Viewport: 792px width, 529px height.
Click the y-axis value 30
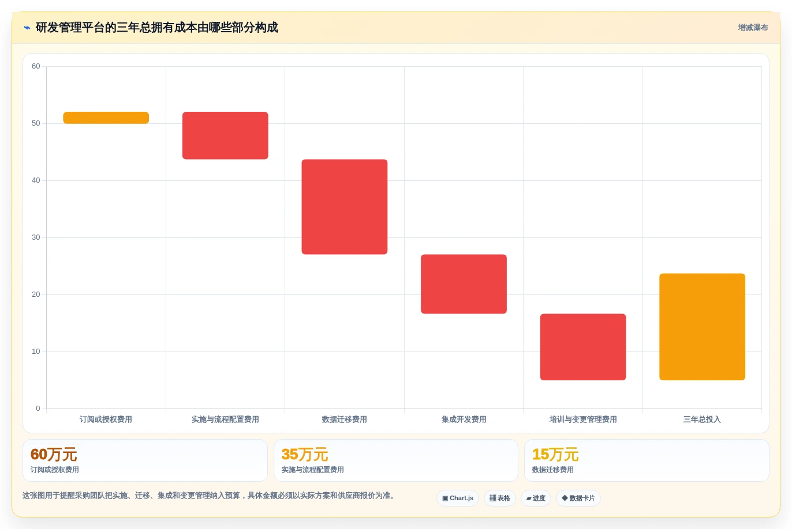point(36,237)
